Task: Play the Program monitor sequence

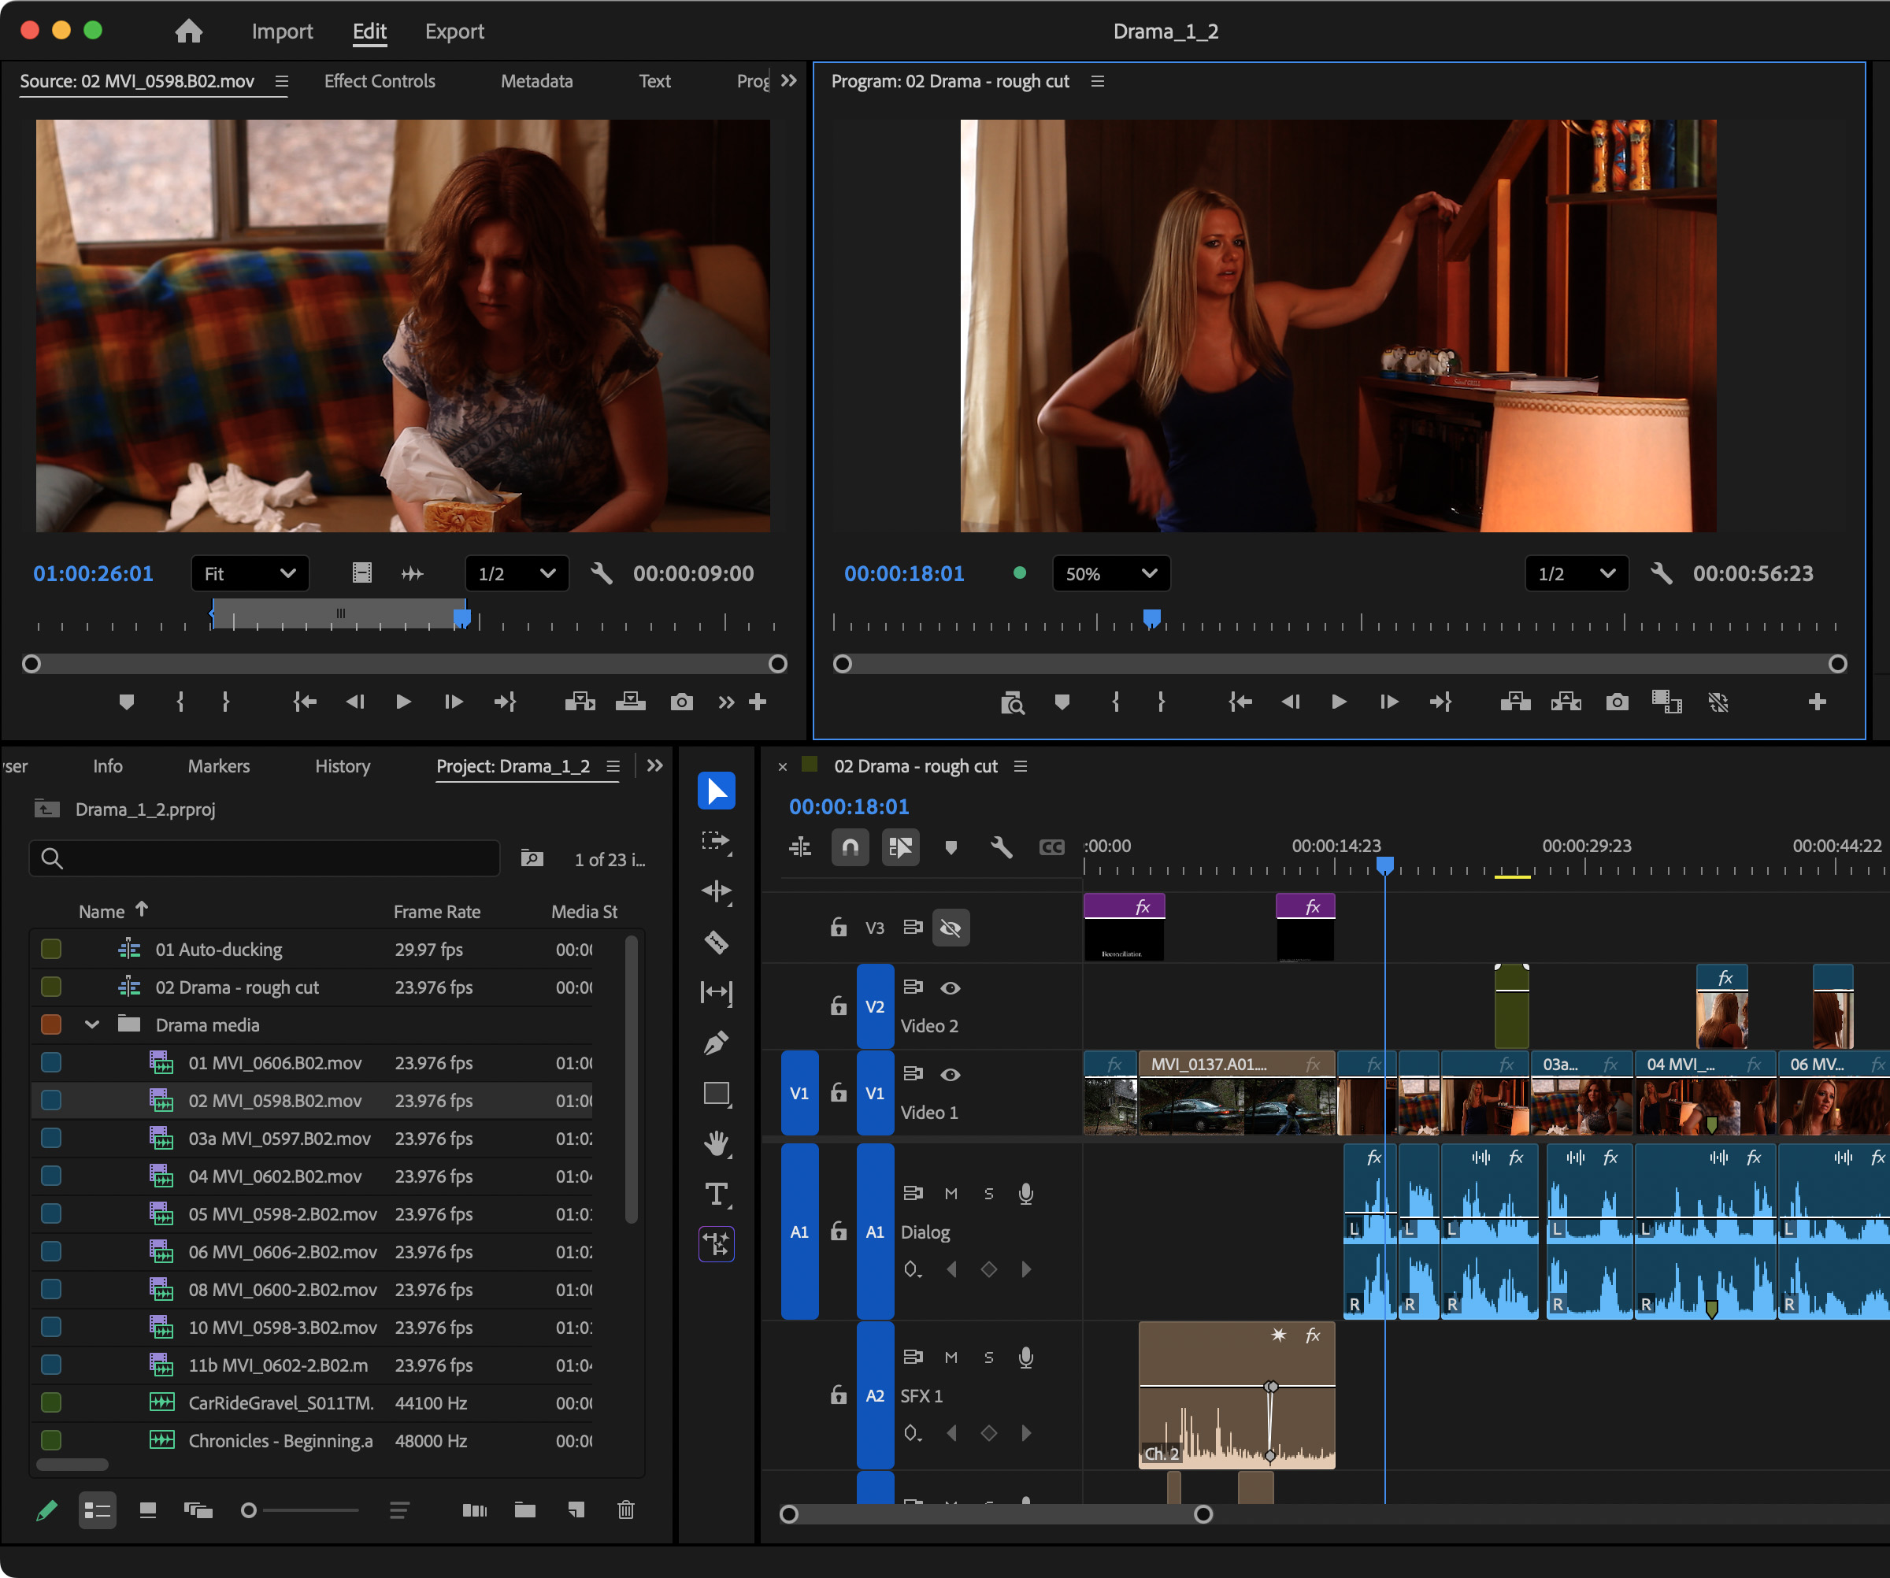Action: click(x=1338, y=702)
